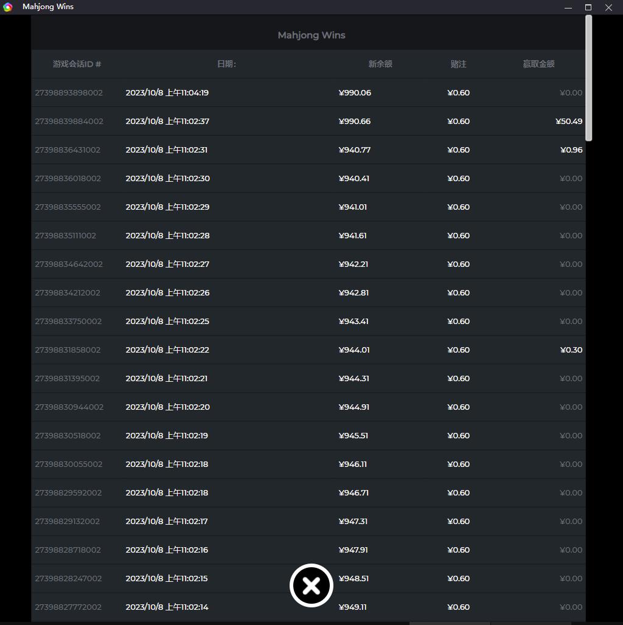The height and width of the screenshot is (625, 623).
Task: Select session ID 27398835111002
Action: tap(66, 235)
